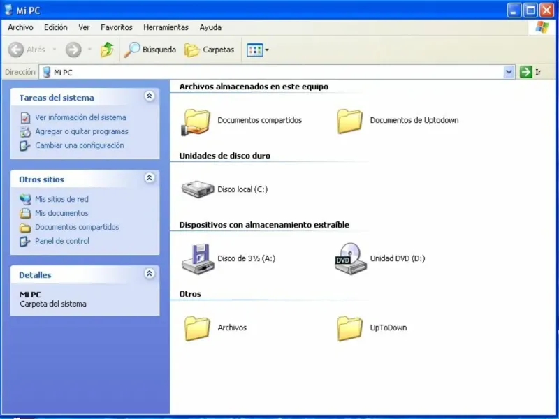Image resolution: width=559 pixels, height=419 pixels.
Task: Open Panel de control link
Action: [62, 241]
